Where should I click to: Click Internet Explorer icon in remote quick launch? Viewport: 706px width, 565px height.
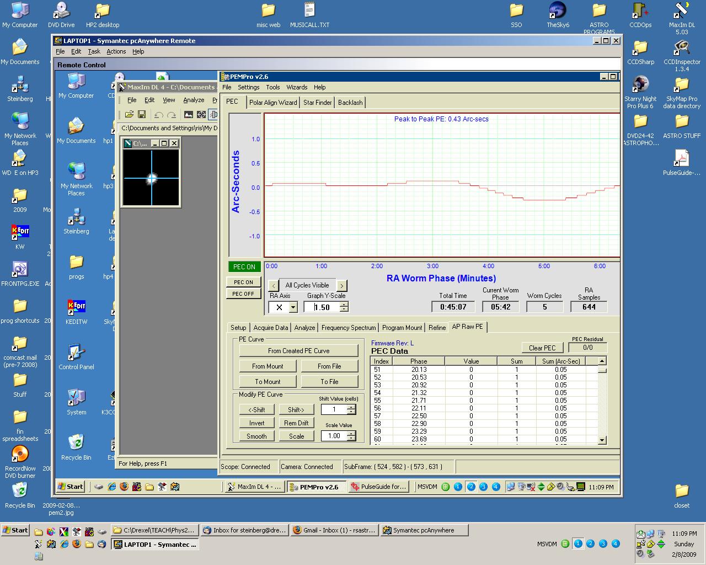pyautogui.click(x=112, y=487)
